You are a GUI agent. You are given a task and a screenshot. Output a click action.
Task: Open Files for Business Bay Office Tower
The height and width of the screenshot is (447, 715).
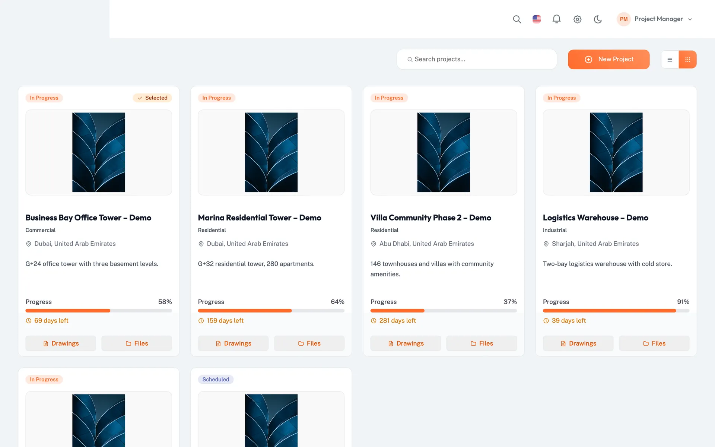(x=137, y=343)
